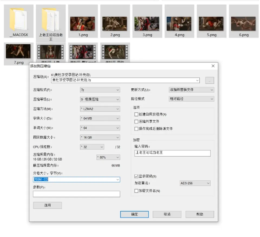Enable 压缩共享文件 checkbox

[x=136, y=122]
